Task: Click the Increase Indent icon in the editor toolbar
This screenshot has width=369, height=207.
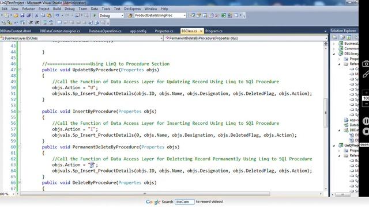Action: point(37,22)
